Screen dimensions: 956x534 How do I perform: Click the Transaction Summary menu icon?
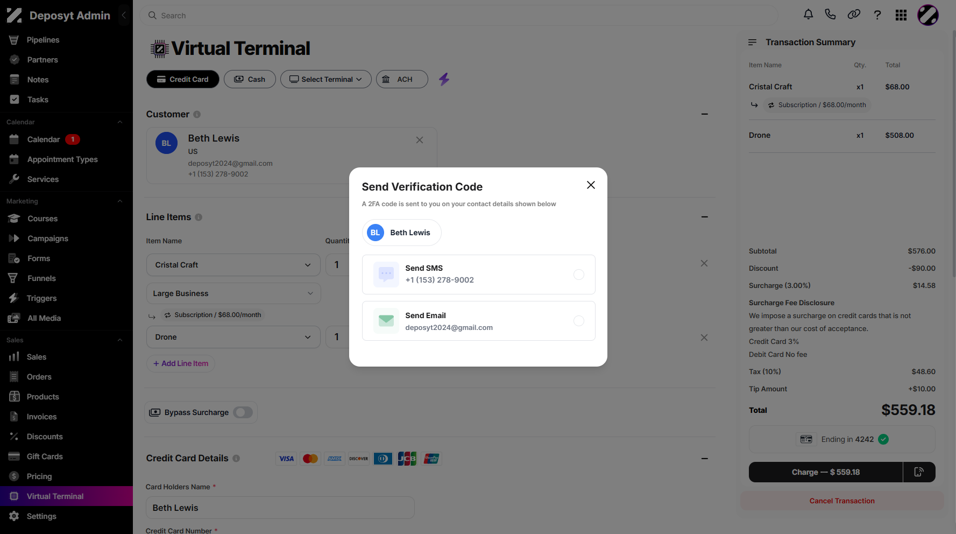click(753, 42)
